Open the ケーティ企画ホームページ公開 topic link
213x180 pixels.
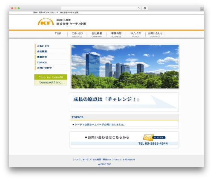(x=100, y=125)
